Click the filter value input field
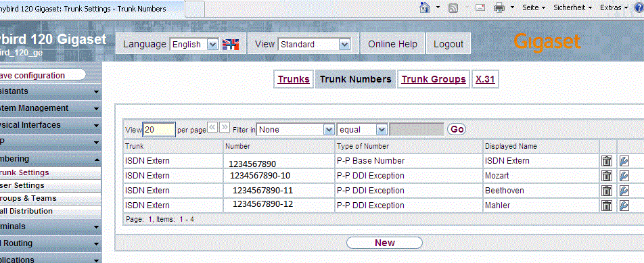The height and width of the screenshot is (263, 644). (417, 130)
